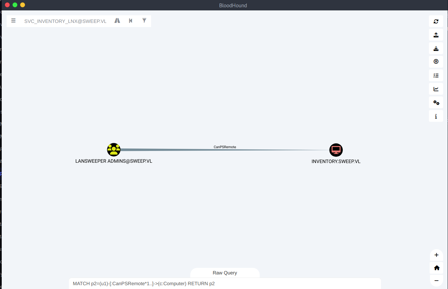The width and height of the screenshot is (448, 289).
Task: Click the back step icon
Action: 131,21
